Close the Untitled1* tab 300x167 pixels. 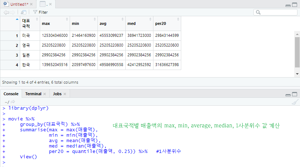click(31, 4)
